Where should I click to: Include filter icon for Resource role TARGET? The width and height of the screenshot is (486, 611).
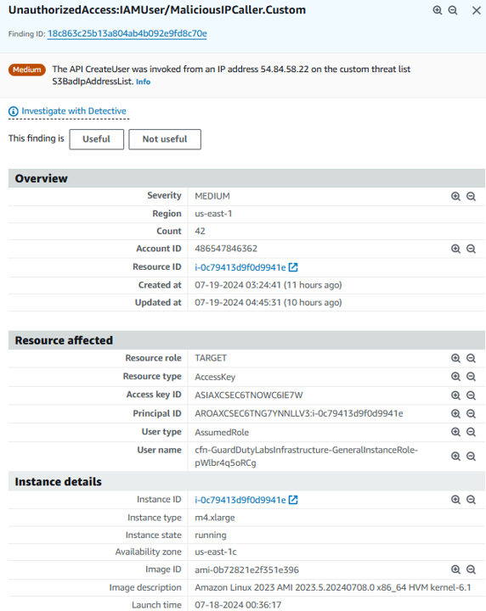455,358
